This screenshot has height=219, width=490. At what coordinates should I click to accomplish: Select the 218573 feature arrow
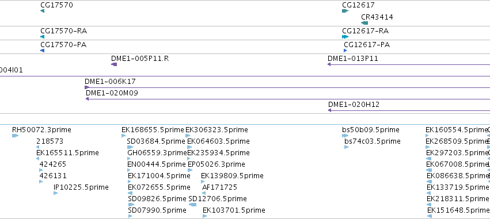pos(38,147)
